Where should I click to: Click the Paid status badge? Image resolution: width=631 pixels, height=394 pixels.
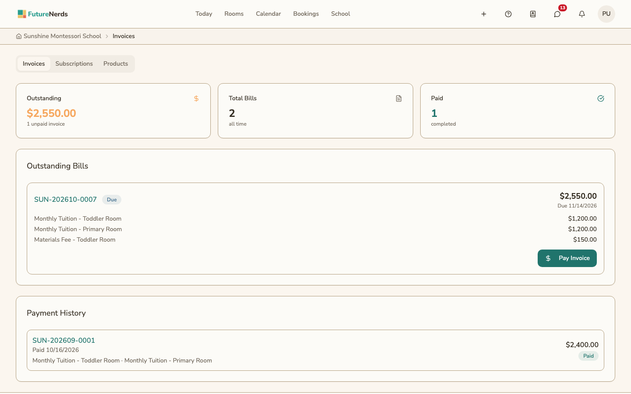588,356
